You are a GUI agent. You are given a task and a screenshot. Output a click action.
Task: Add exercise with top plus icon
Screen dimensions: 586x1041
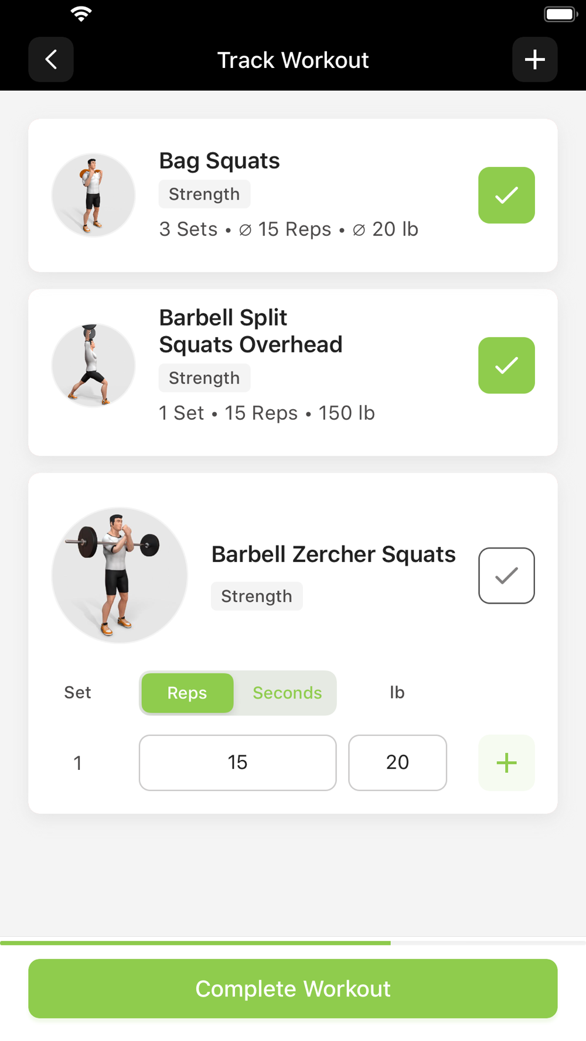pyautogui.click(x=534, y=60)
